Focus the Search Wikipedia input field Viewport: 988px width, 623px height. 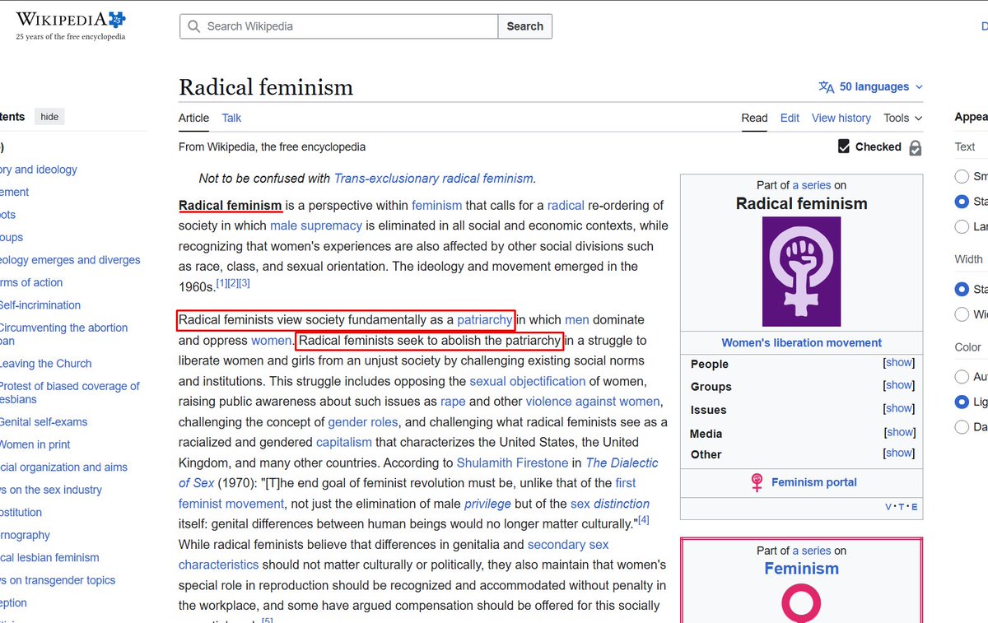click(x=339, y=26)
